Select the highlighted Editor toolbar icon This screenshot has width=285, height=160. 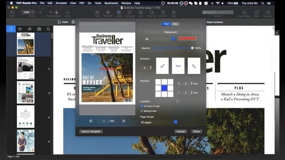coord(119,12)
